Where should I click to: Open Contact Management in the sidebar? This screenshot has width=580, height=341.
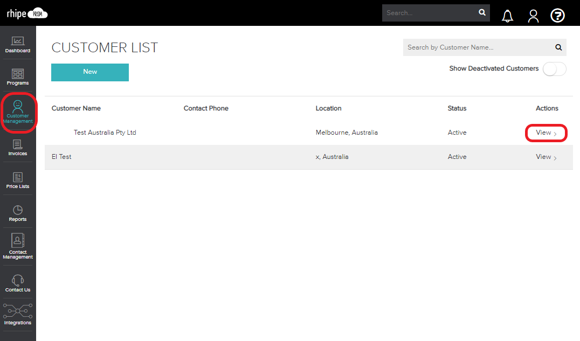pyautogui.click(x=18, y=246)
